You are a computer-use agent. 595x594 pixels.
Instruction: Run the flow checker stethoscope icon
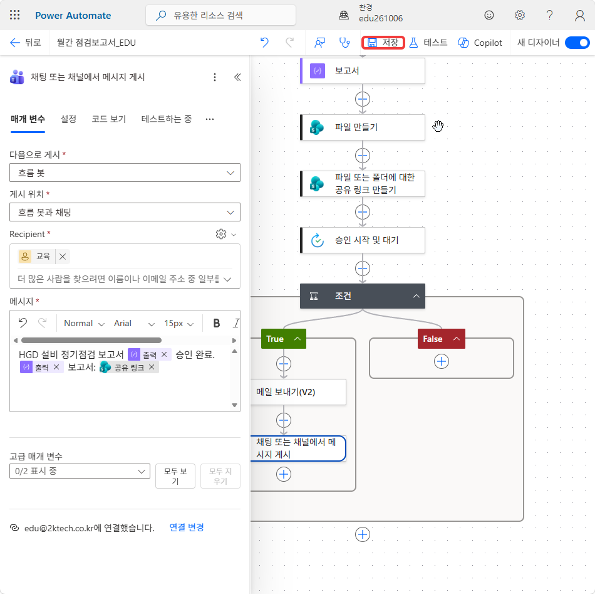click(344, 43)
